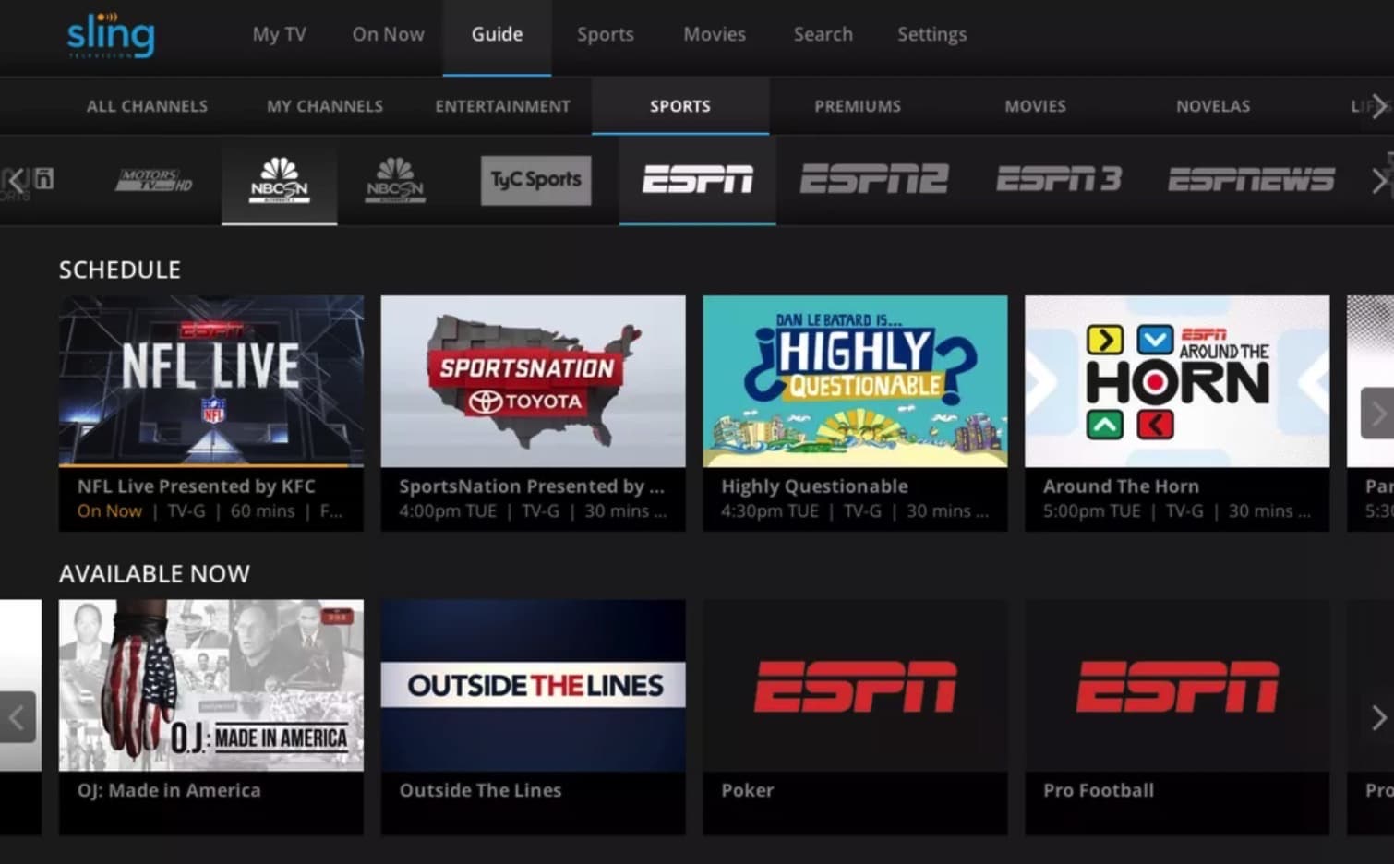Click 'OJ: Made in America' caption
This screenshot has width=1394, height=864.
point(170,790)
